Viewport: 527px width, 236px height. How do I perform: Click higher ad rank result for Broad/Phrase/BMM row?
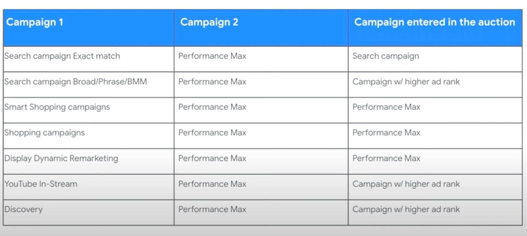point(406,82)
